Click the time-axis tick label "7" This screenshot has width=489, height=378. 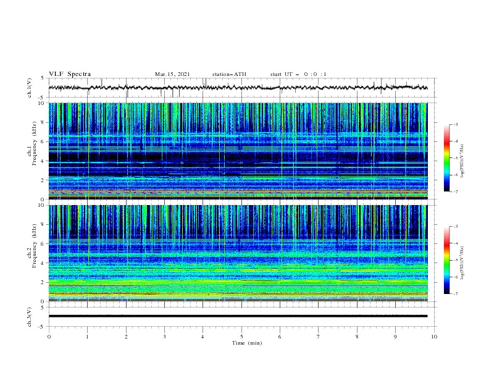(319, 337)
